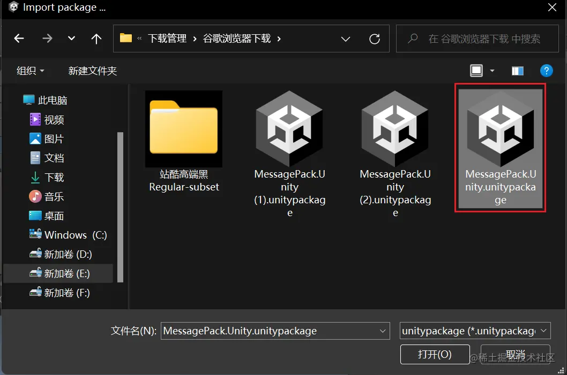Click the preview pane toggle icon
This screenshot has height=375, width=567.
(517, 70)
